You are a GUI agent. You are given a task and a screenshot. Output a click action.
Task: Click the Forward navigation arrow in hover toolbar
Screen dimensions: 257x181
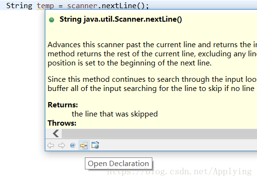click(62, 145)
